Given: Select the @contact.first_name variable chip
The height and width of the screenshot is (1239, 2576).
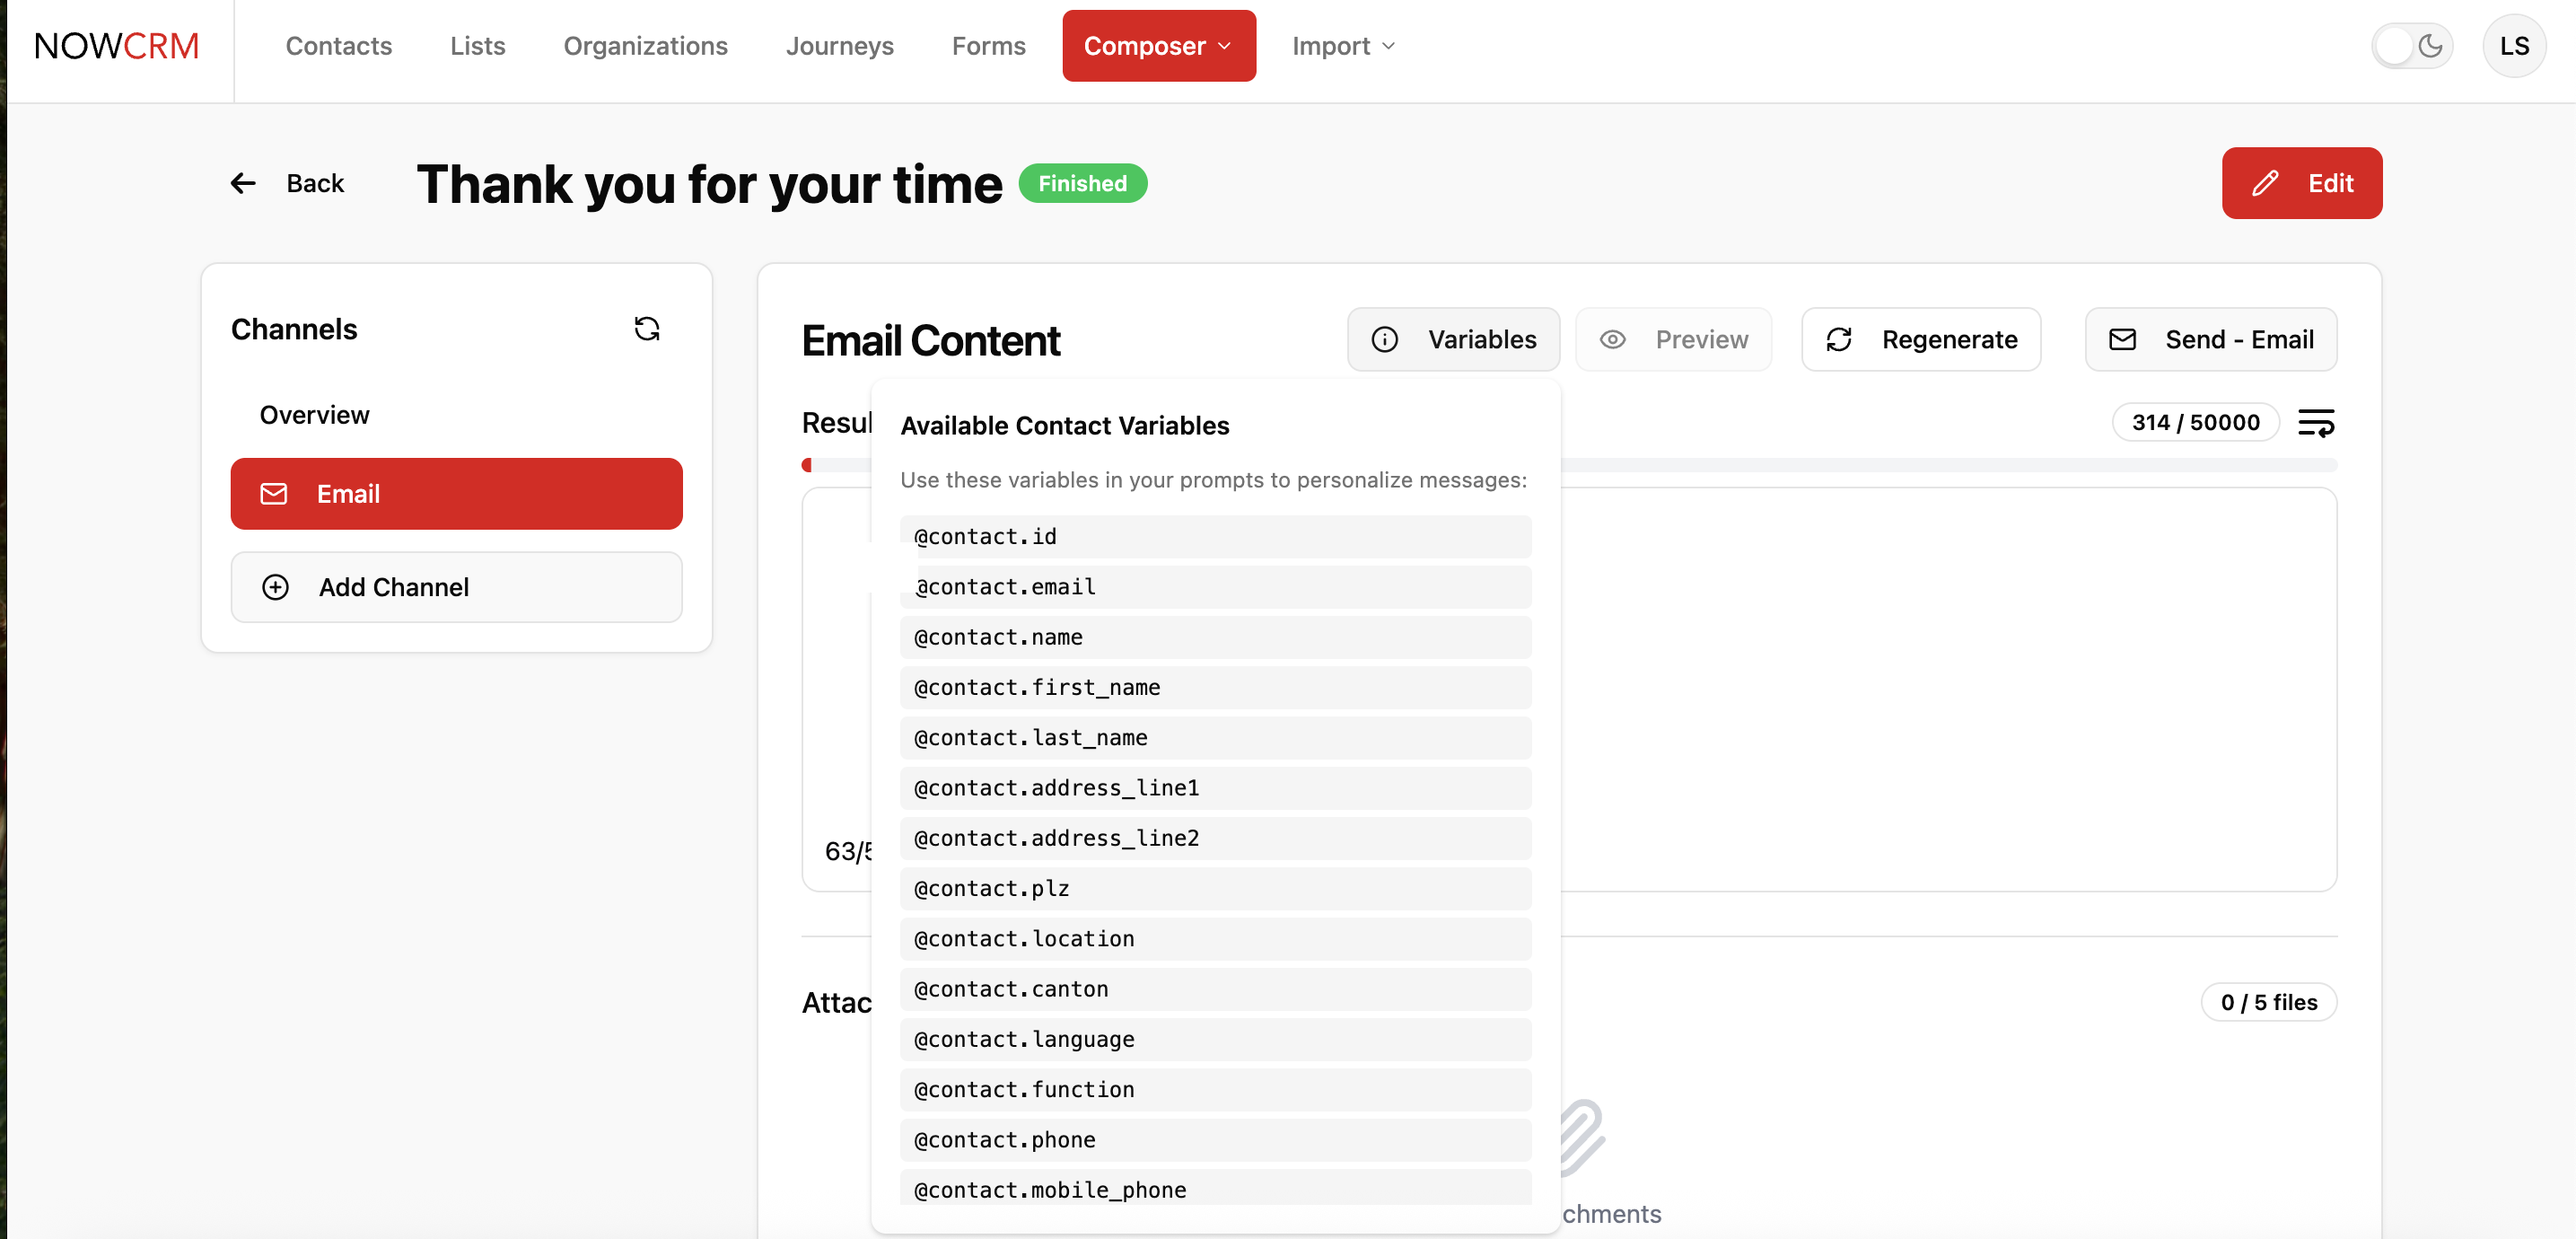Looking at the screenshot, I should click(1216, 687).
